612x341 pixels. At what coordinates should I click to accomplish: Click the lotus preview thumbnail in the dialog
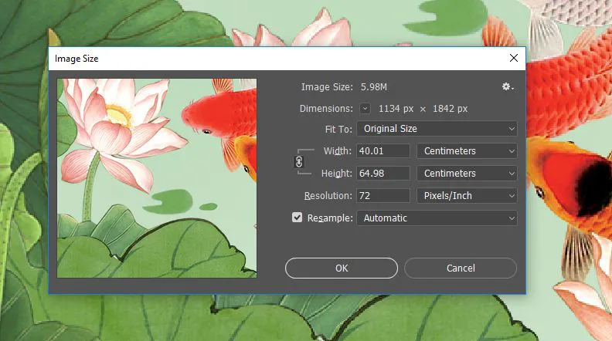tap(157, 178)
